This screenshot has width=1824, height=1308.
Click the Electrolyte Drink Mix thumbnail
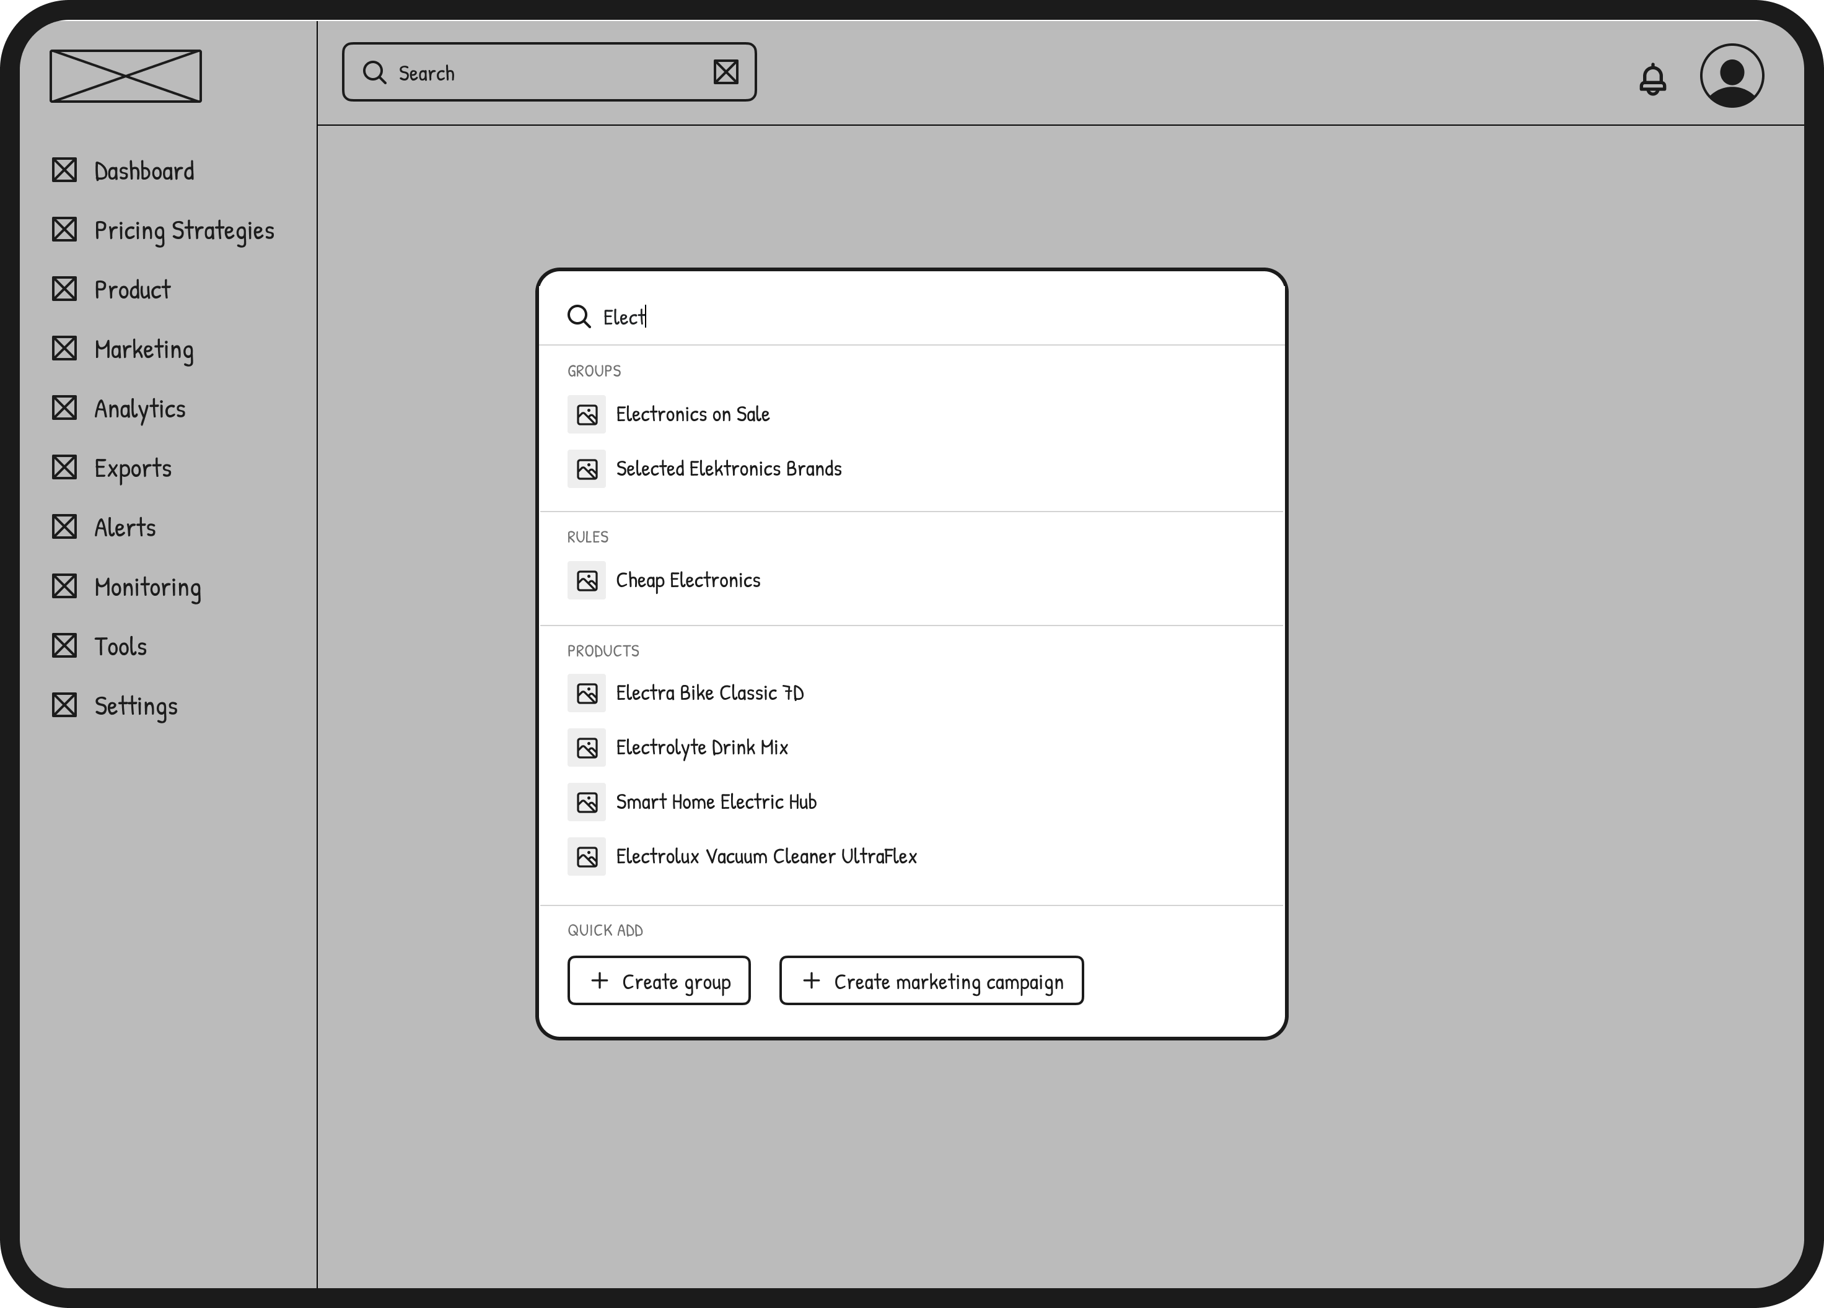click(x=586, y=748)
